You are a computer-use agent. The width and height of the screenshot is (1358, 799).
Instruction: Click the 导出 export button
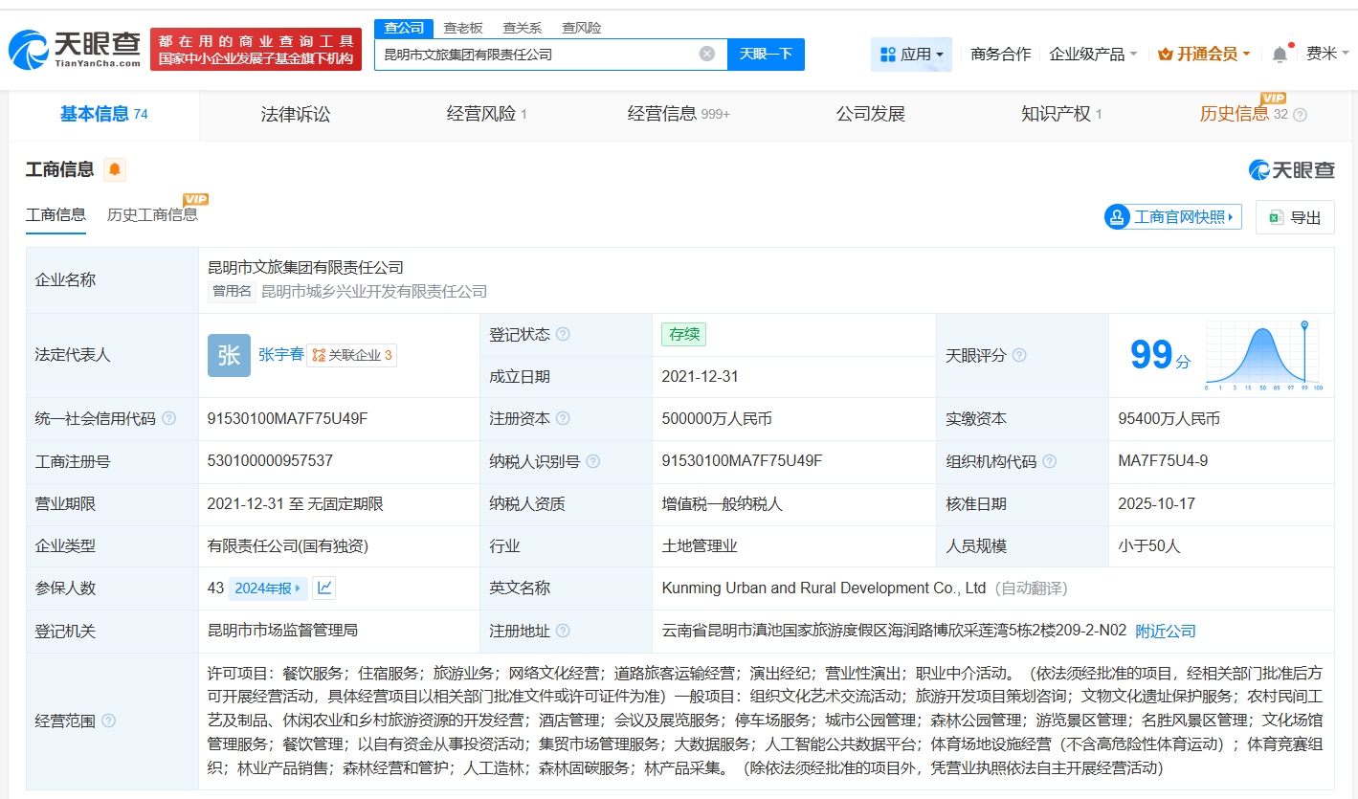point(1295,217)
